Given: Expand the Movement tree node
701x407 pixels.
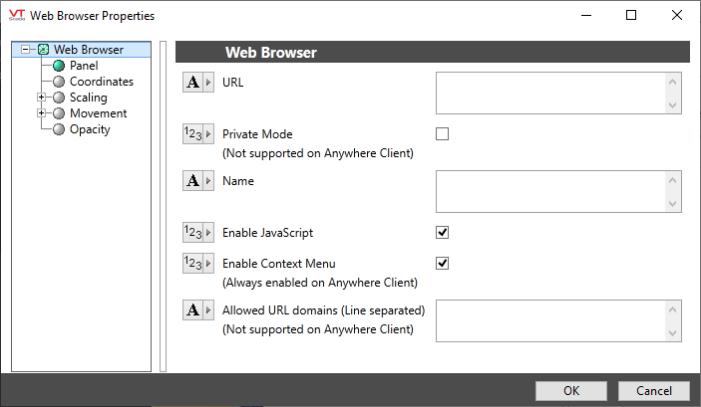Looking at the screenshot, I should click(42, 113).
